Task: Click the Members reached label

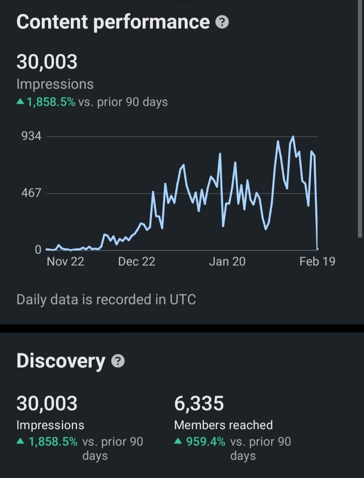Action: click(x=223, y=425)
